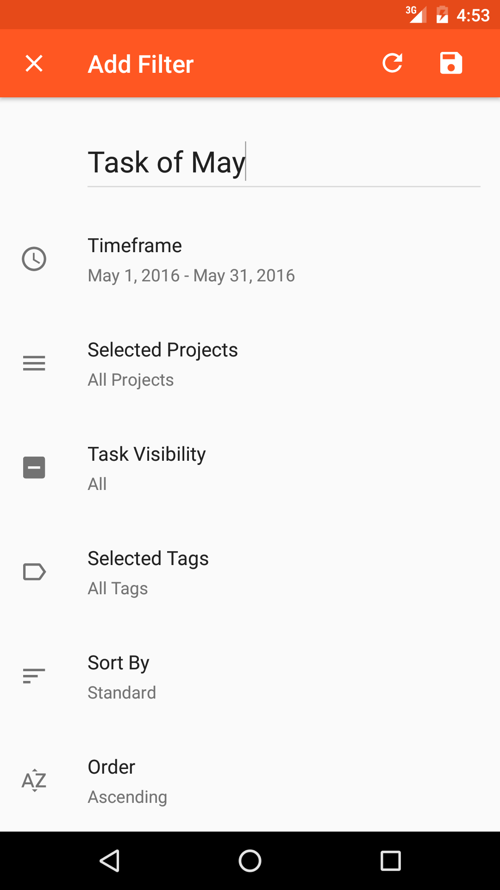Save the filter with floppy icon
The width and height of the screenshot is (500, 890).
[x=451, y=64]
